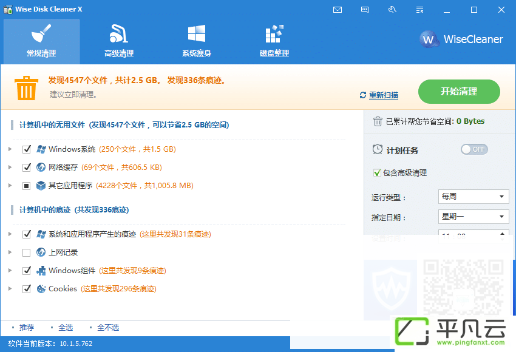The image size is (516, 352).
Task: Turn on the 计划任务 OFF switch
Action: (474, 149)
